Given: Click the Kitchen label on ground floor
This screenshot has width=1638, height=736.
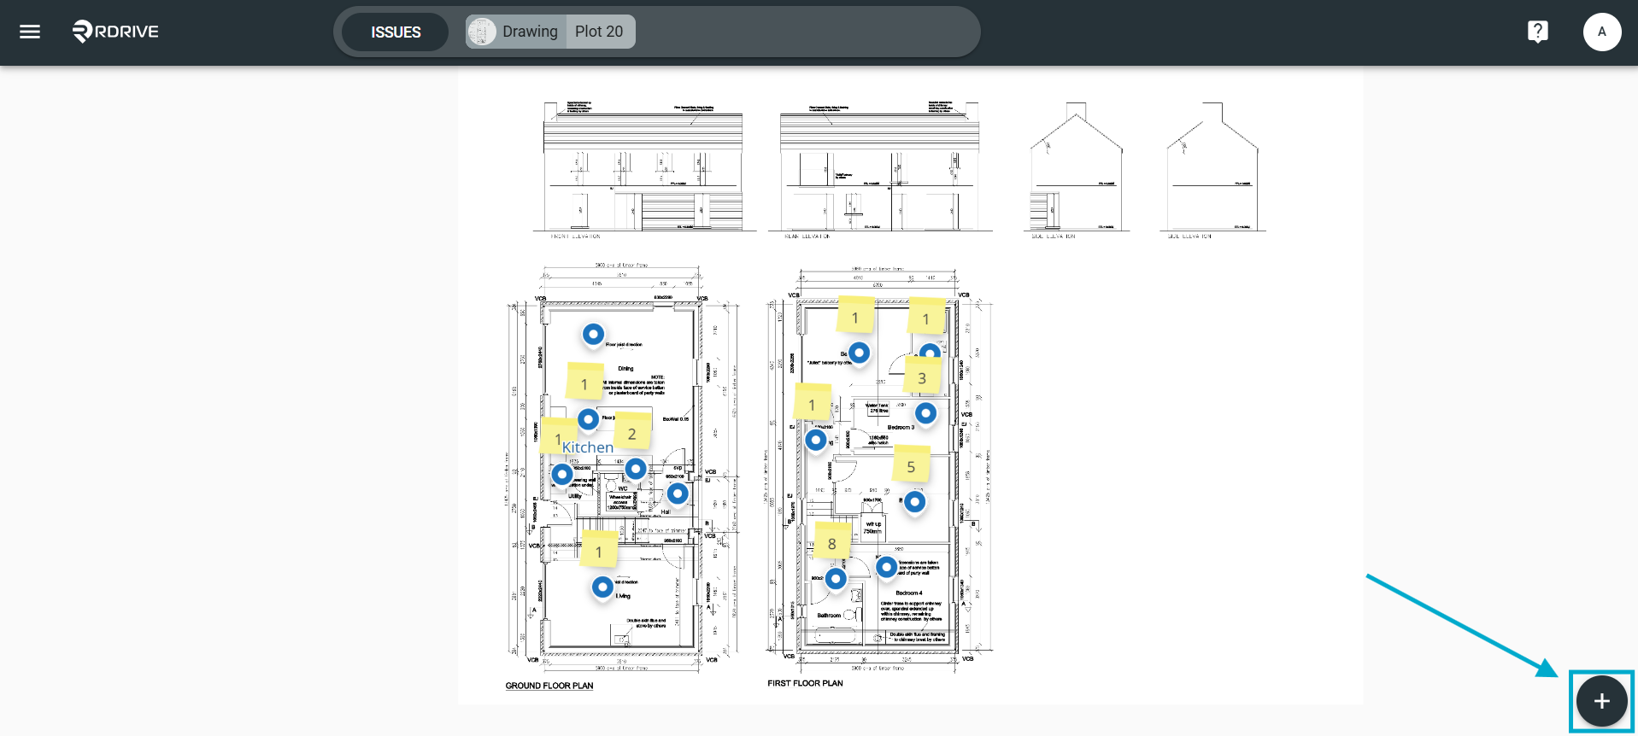Looking at the screenshot, I should [588, 447].
